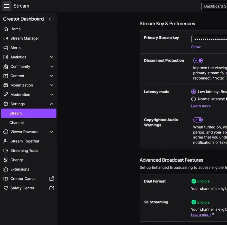Click the Moderation sword icon

[x=6, y=95]
